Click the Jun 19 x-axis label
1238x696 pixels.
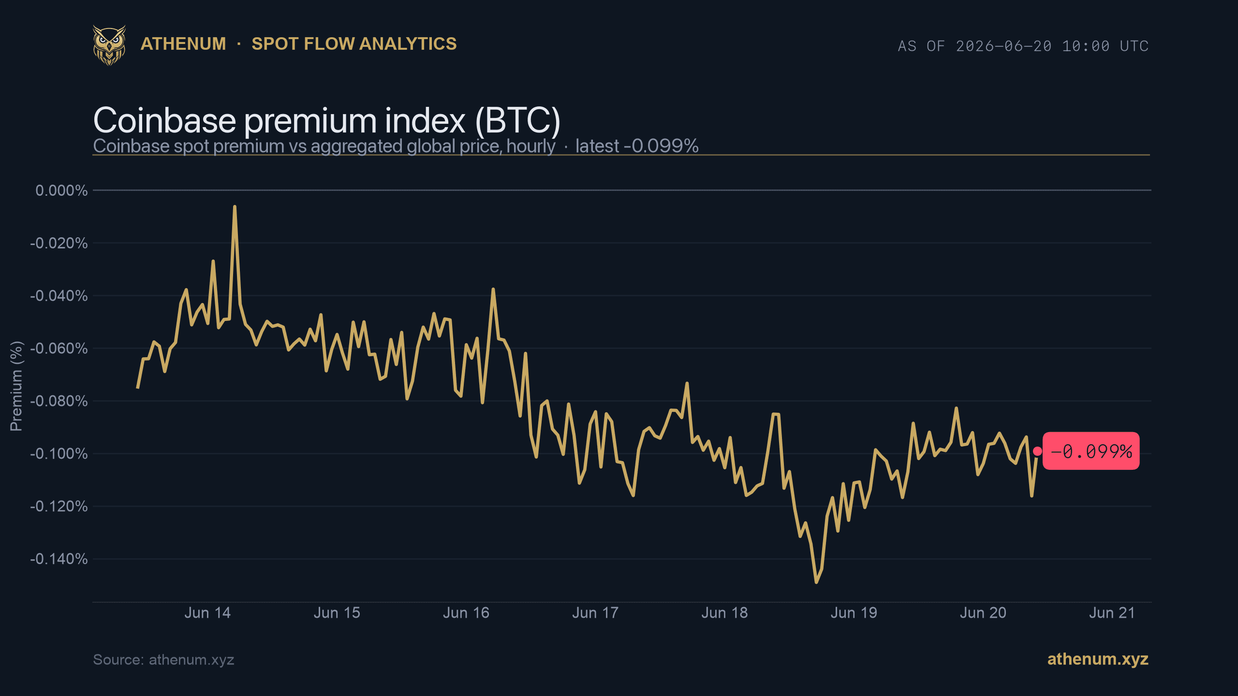tap(854, 613)
